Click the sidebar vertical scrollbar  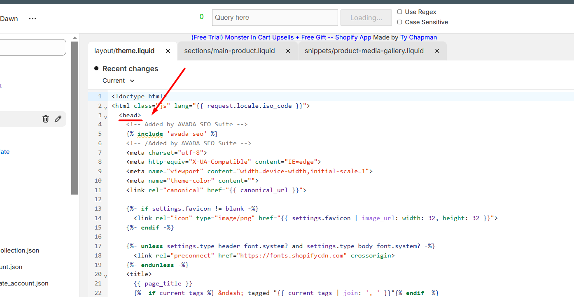click(x=75, y=118)
